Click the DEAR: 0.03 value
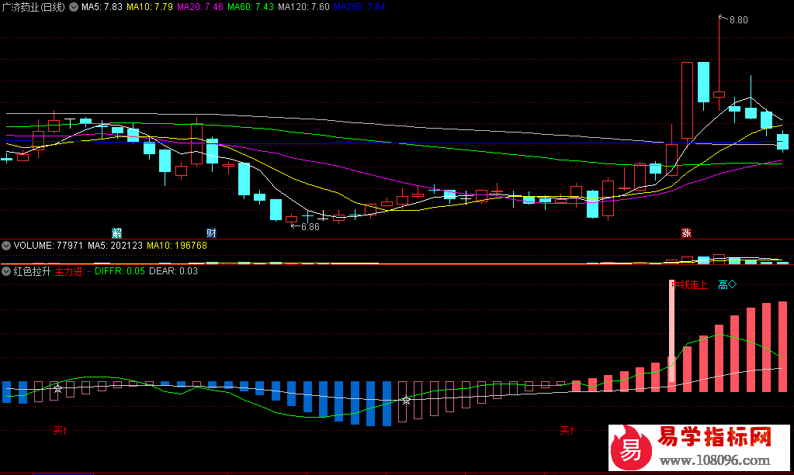 point(174,271)
